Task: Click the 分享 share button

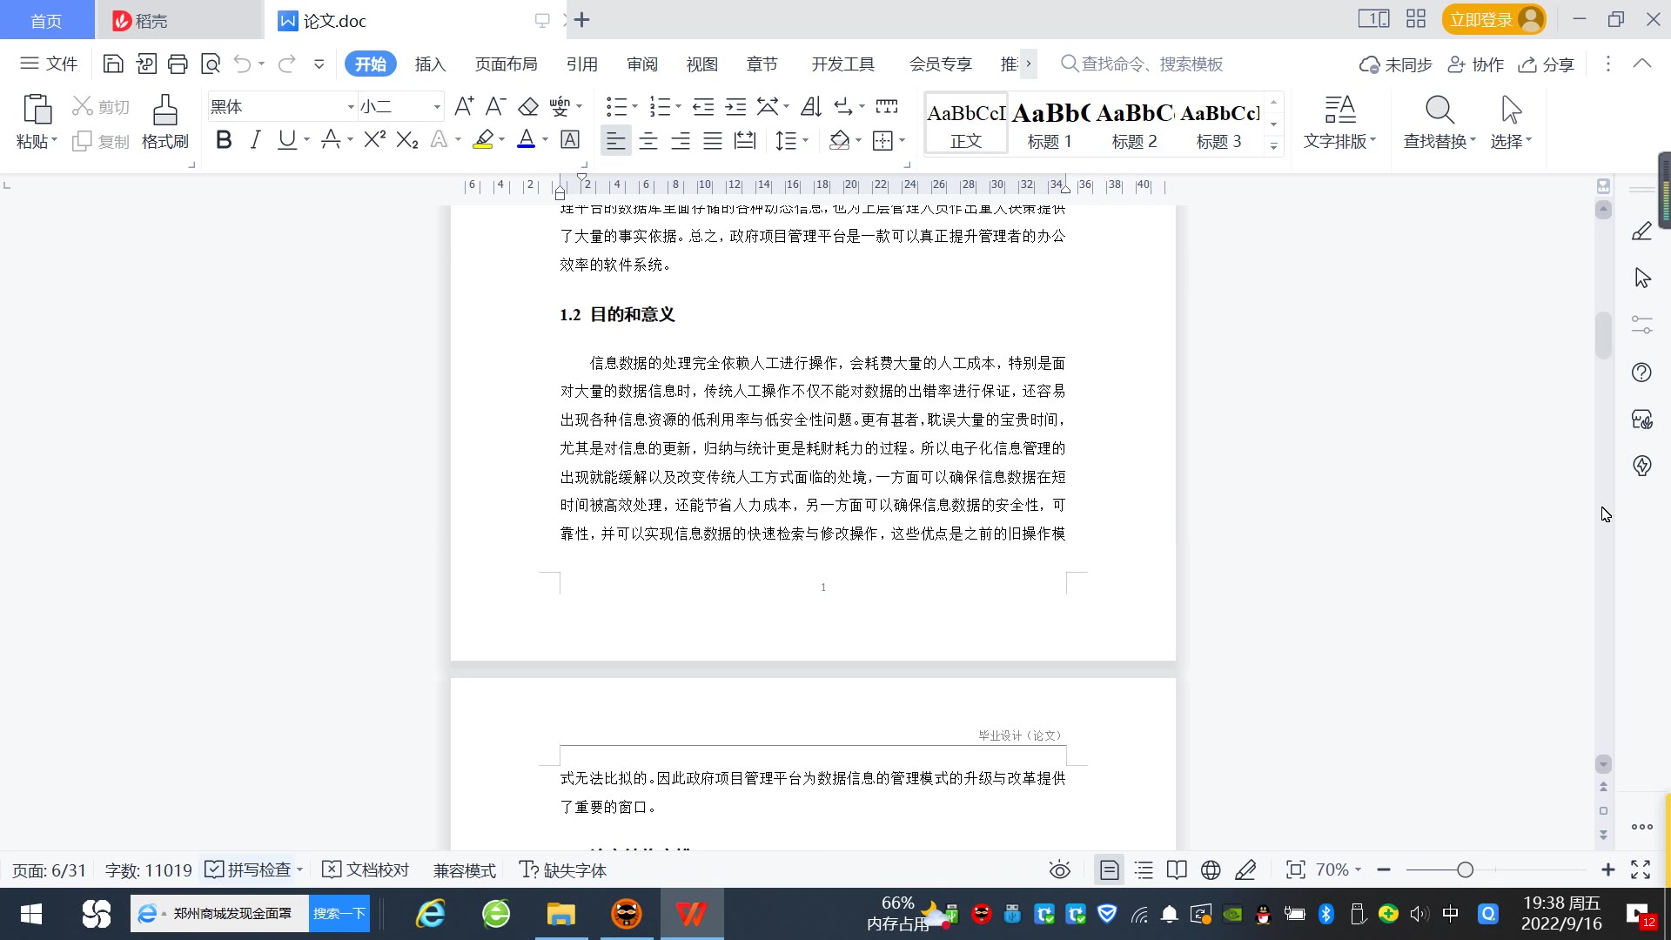Action: 1547,64
